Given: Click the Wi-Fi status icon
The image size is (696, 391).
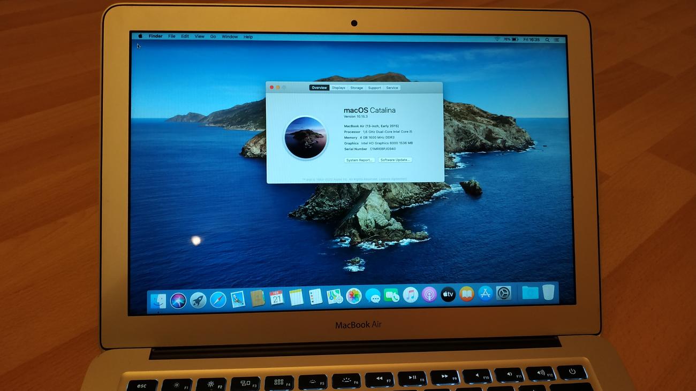Looking at the screenshot, I should (497, 39).
